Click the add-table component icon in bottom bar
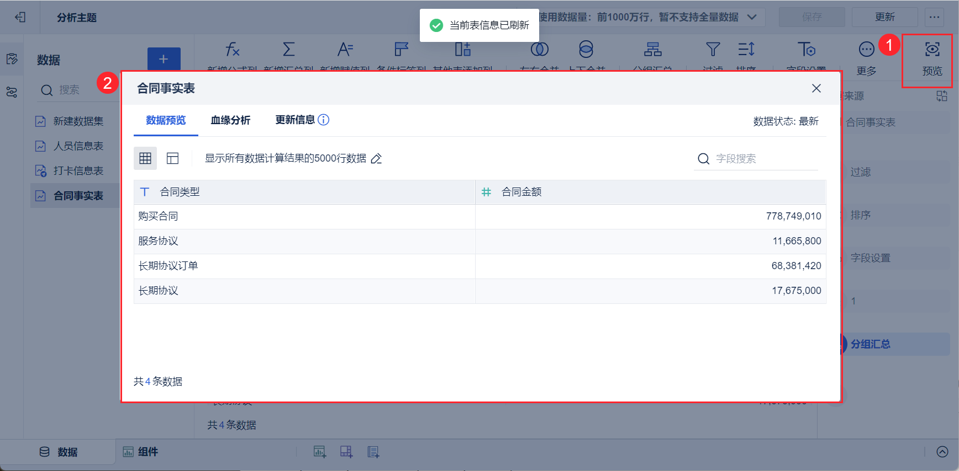The image size is (959, 471). click(346, 452)
